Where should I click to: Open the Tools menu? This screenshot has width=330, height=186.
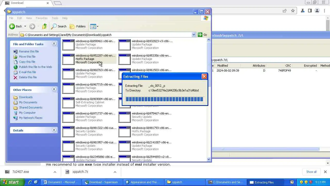[55, 18]
